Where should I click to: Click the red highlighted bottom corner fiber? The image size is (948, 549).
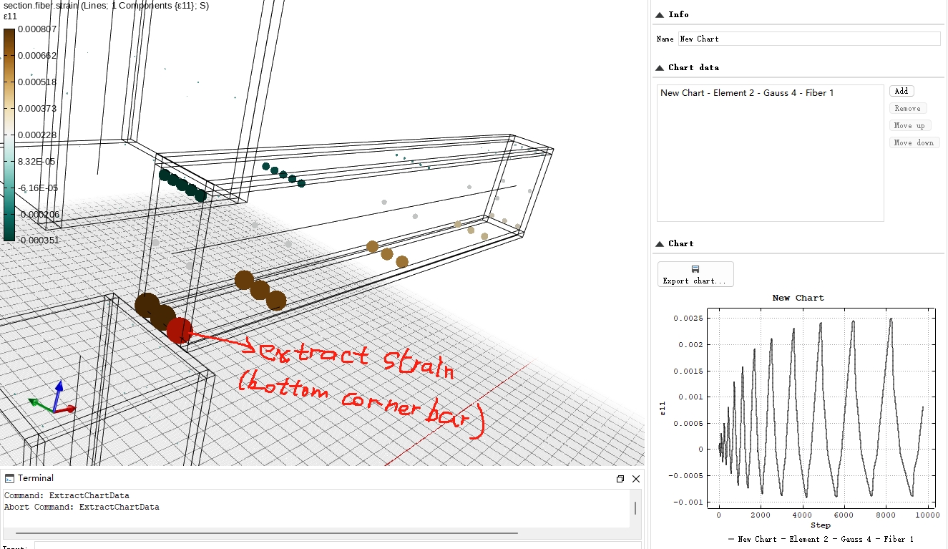click(x=179, y=330)
